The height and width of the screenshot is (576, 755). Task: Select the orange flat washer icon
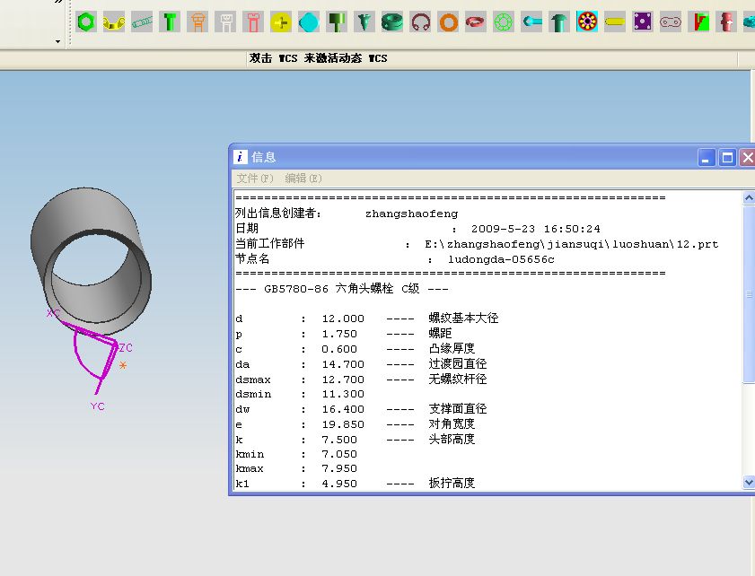tap(448, 22)
